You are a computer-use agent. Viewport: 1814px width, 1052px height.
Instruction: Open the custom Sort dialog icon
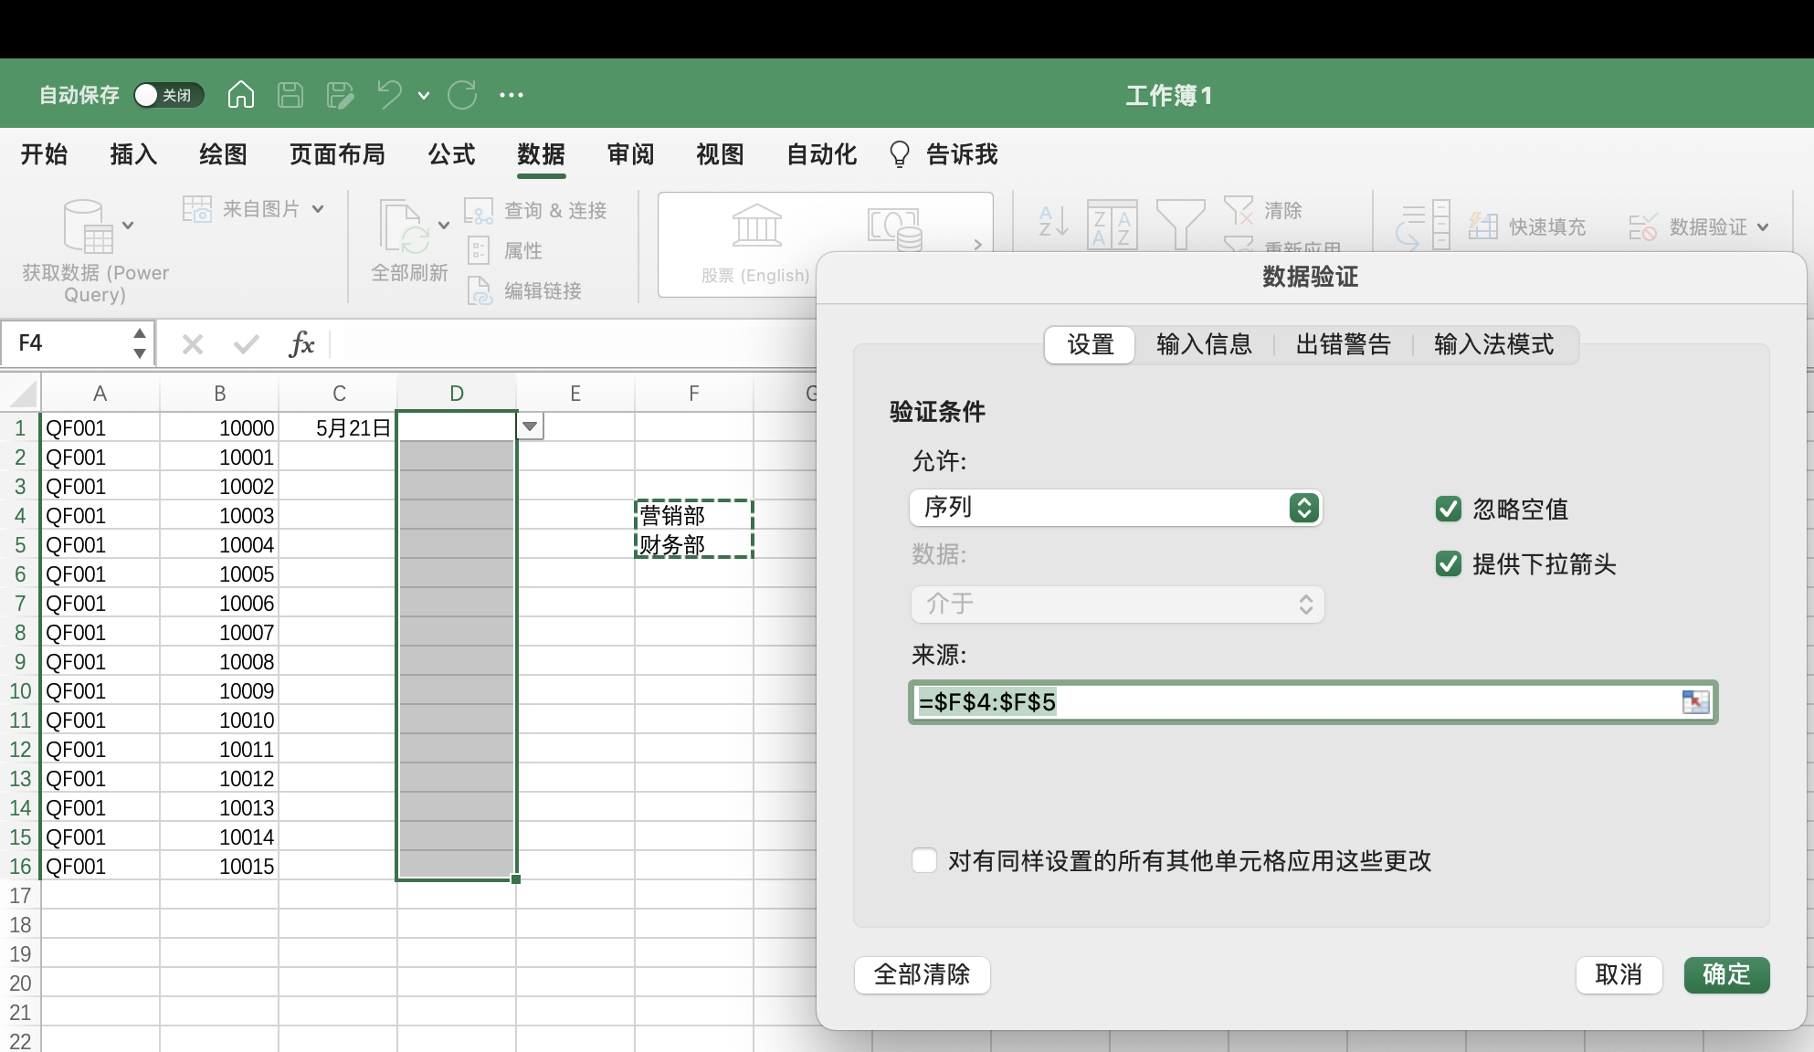[1112, 225]
